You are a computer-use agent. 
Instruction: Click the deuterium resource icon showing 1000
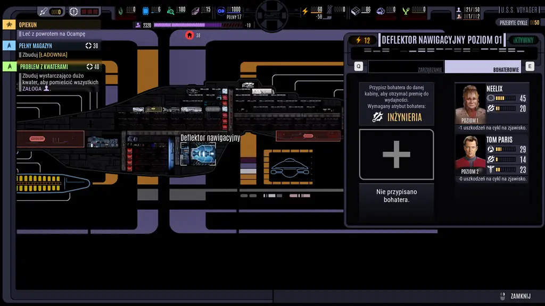[221, 11]
